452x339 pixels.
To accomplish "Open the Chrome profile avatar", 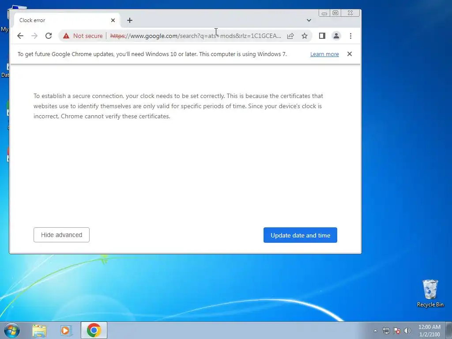I will [x=336, y=36].
